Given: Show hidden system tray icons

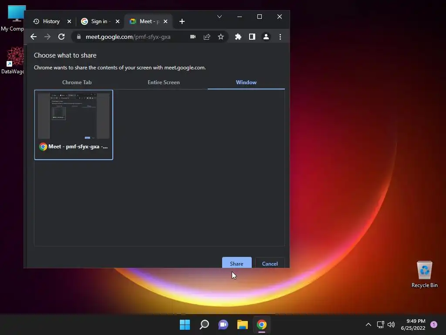Looking at the screenshot, I should coord(368,325).
